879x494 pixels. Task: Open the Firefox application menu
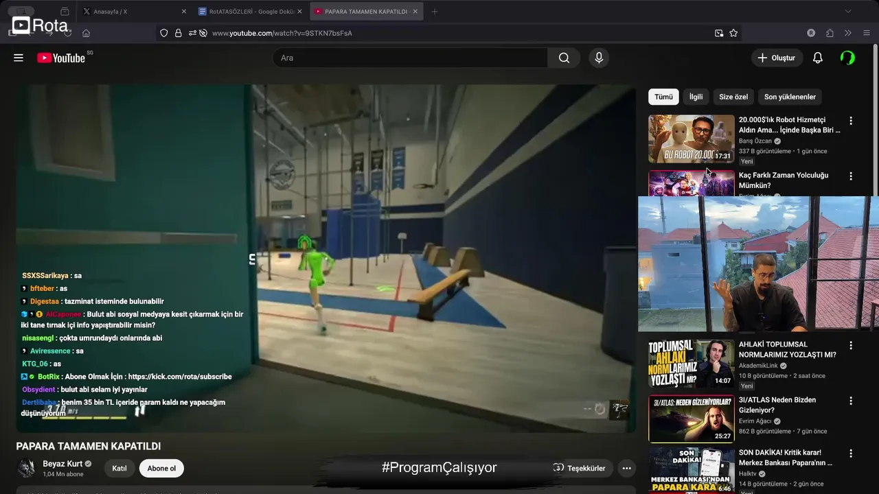(x=866, y=33)
